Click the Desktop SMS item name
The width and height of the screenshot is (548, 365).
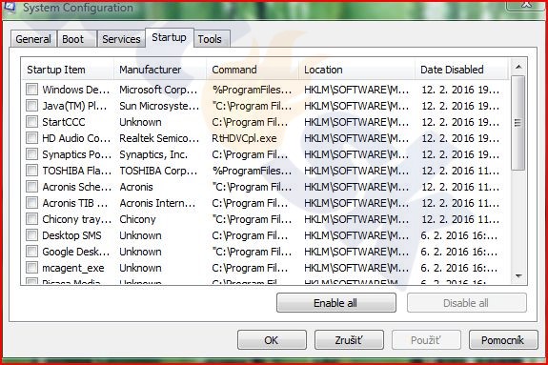tap(71, 235)
